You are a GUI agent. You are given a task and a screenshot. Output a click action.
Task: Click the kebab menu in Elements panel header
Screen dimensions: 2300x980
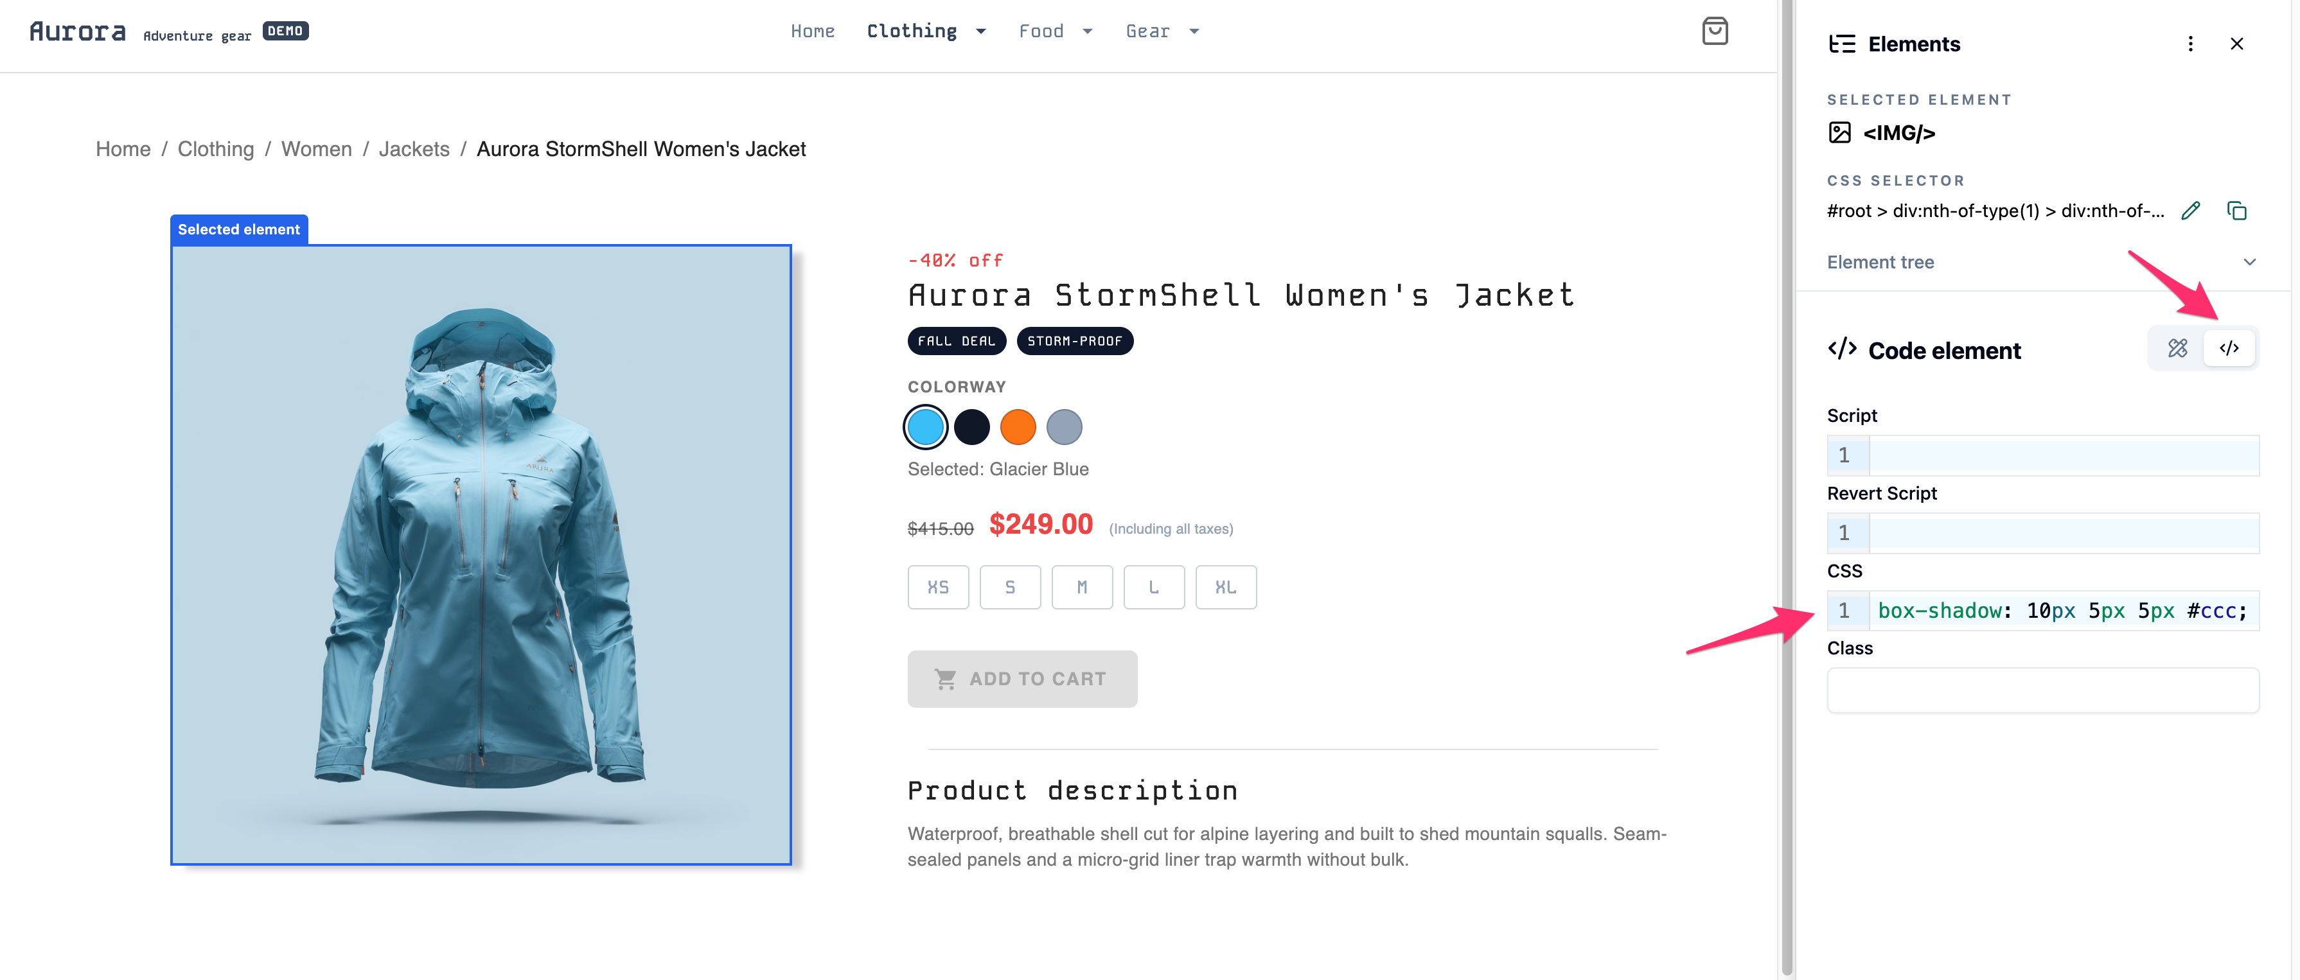point(2189,43)
